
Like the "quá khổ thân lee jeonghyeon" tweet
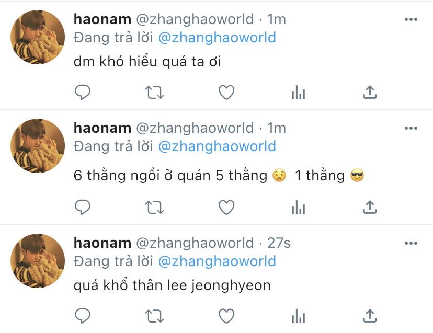pyautogui.click(x=226, y=316)
